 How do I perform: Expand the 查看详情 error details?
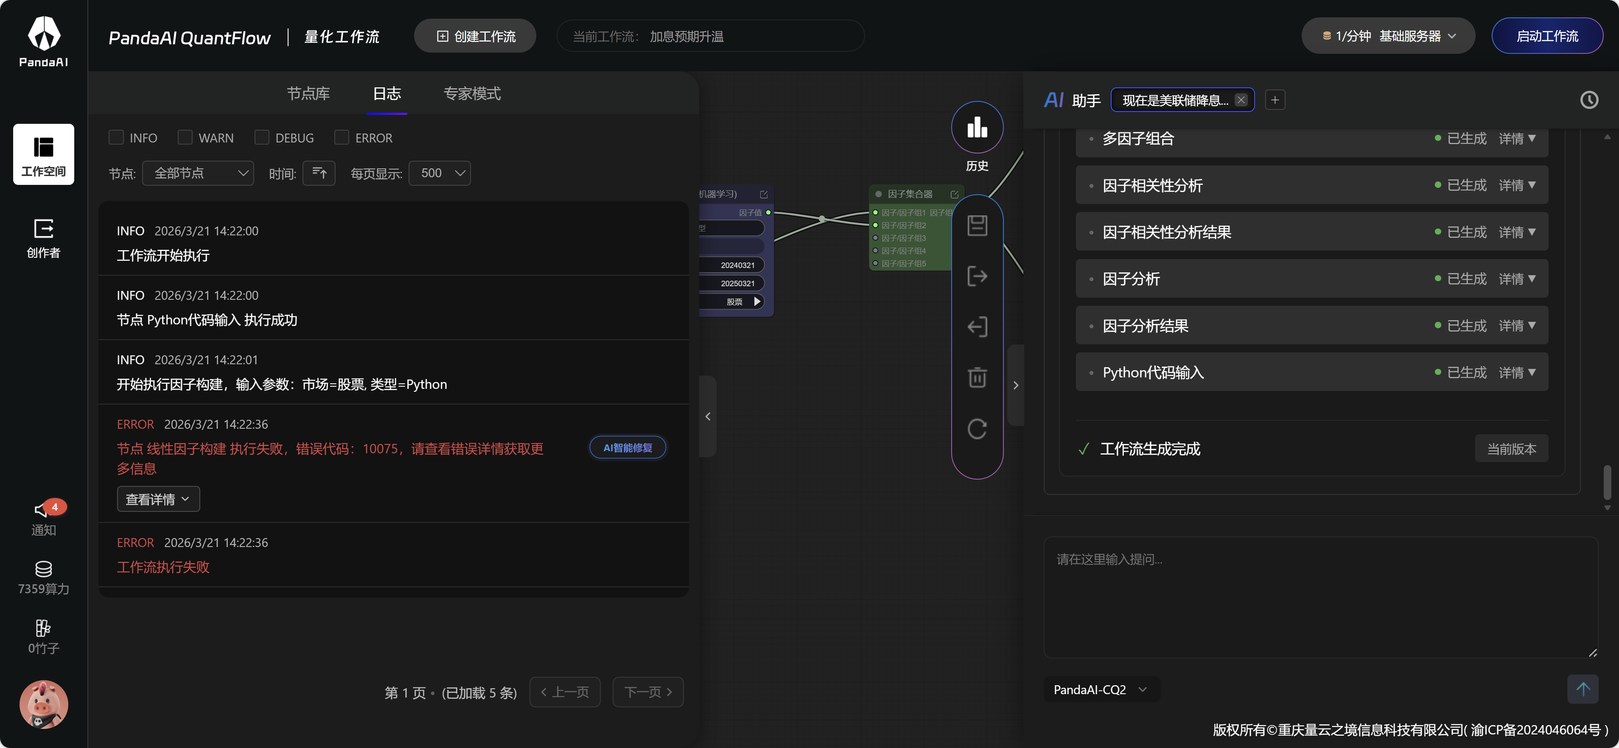tap(158, 499)
